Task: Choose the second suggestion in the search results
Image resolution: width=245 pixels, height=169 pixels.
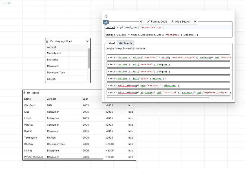Action: pyautogui.click(x=168, y=65)
